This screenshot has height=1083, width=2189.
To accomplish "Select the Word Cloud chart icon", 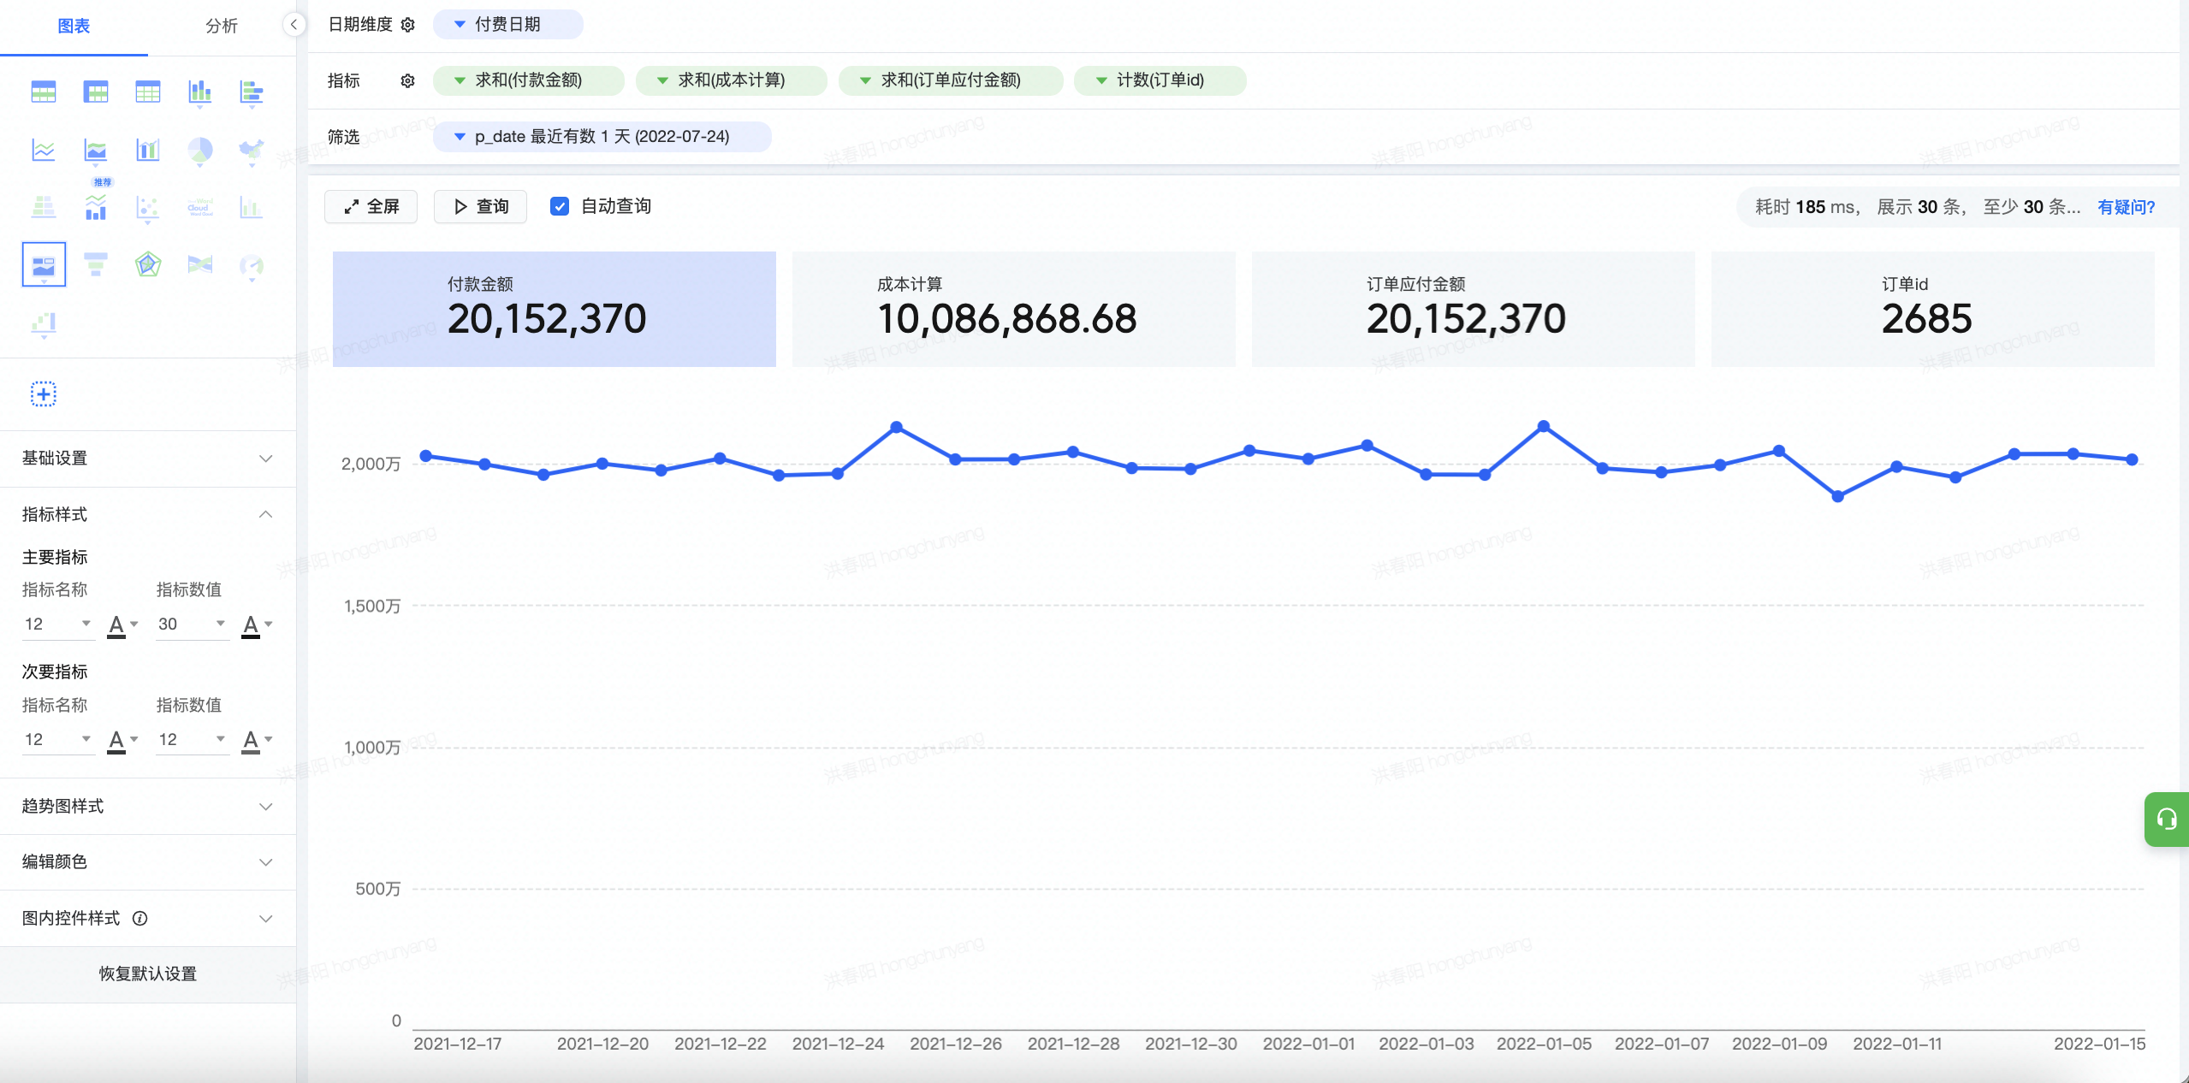I will (x=200, y=207).
